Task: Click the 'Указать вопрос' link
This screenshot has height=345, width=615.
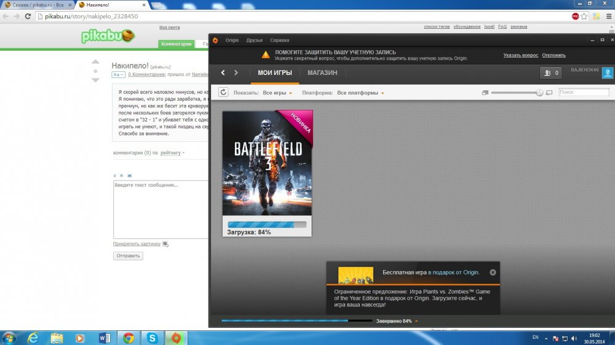Action: [520, 55]
